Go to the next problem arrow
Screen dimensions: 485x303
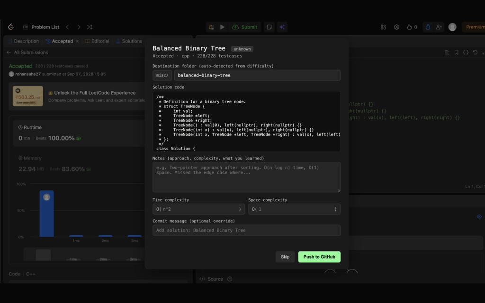[79, 27]
